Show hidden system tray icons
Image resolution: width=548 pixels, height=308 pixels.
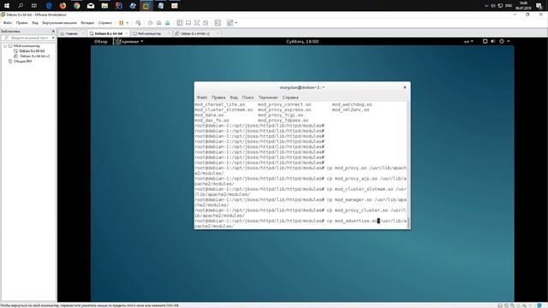[x=486, y=6]
